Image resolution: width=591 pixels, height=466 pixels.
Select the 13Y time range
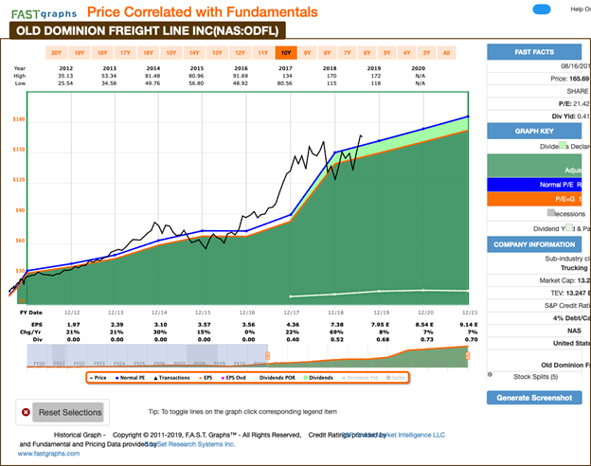tap(217, 53)
